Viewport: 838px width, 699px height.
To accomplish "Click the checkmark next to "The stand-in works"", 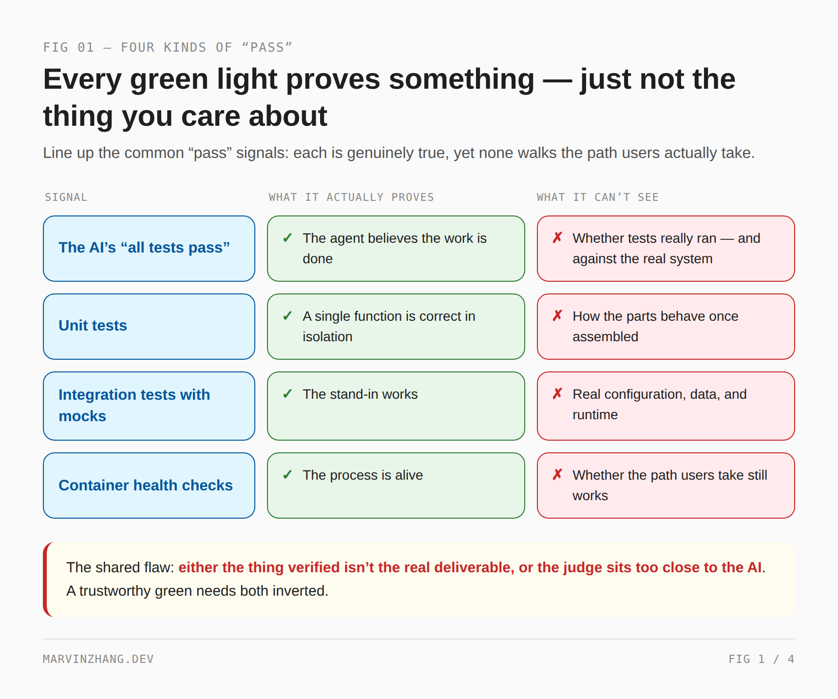I will tap(287, 394).
